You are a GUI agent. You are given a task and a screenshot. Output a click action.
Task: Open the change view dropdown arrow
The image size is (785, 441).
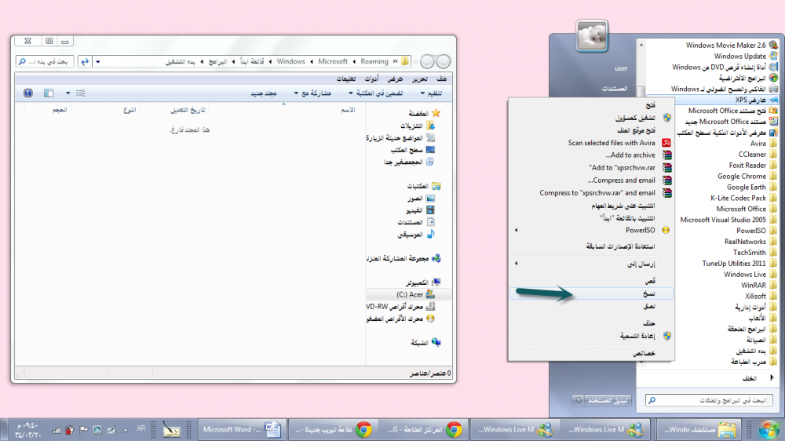click(x=68, y=93)
